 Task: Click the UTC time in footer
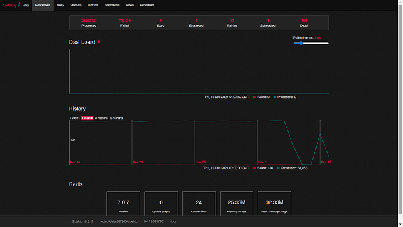click(x=154, y=221)
